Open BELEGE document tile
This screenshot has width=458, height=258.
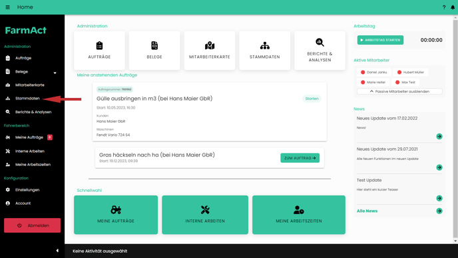(x=154, y=51)
